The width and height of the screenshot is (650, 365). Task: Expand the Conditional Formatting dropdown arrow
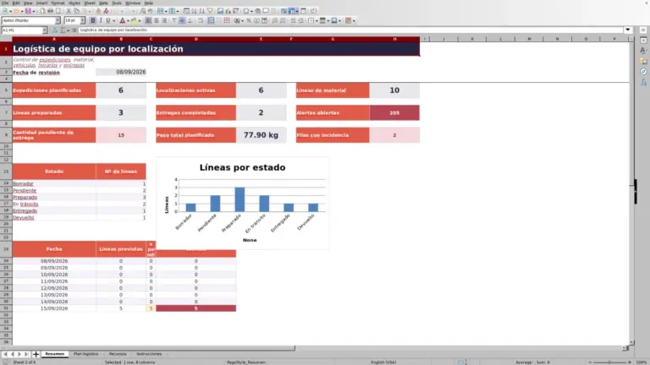(354, 20)
